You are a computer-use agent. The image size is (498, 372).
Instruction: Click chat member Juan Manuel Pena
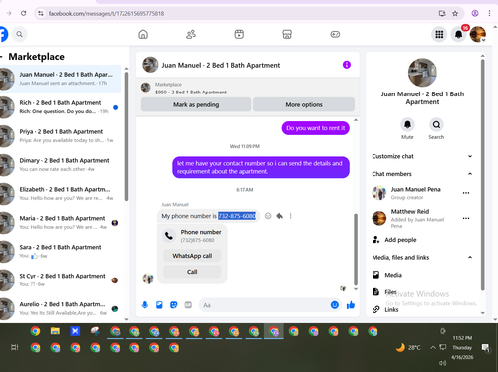[415, 193]
